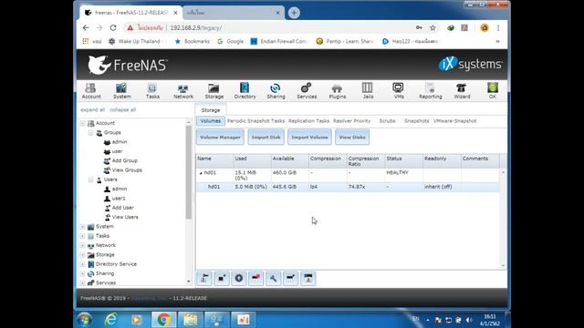
Task: Expand the Tasks tree node
Action: 83,236
